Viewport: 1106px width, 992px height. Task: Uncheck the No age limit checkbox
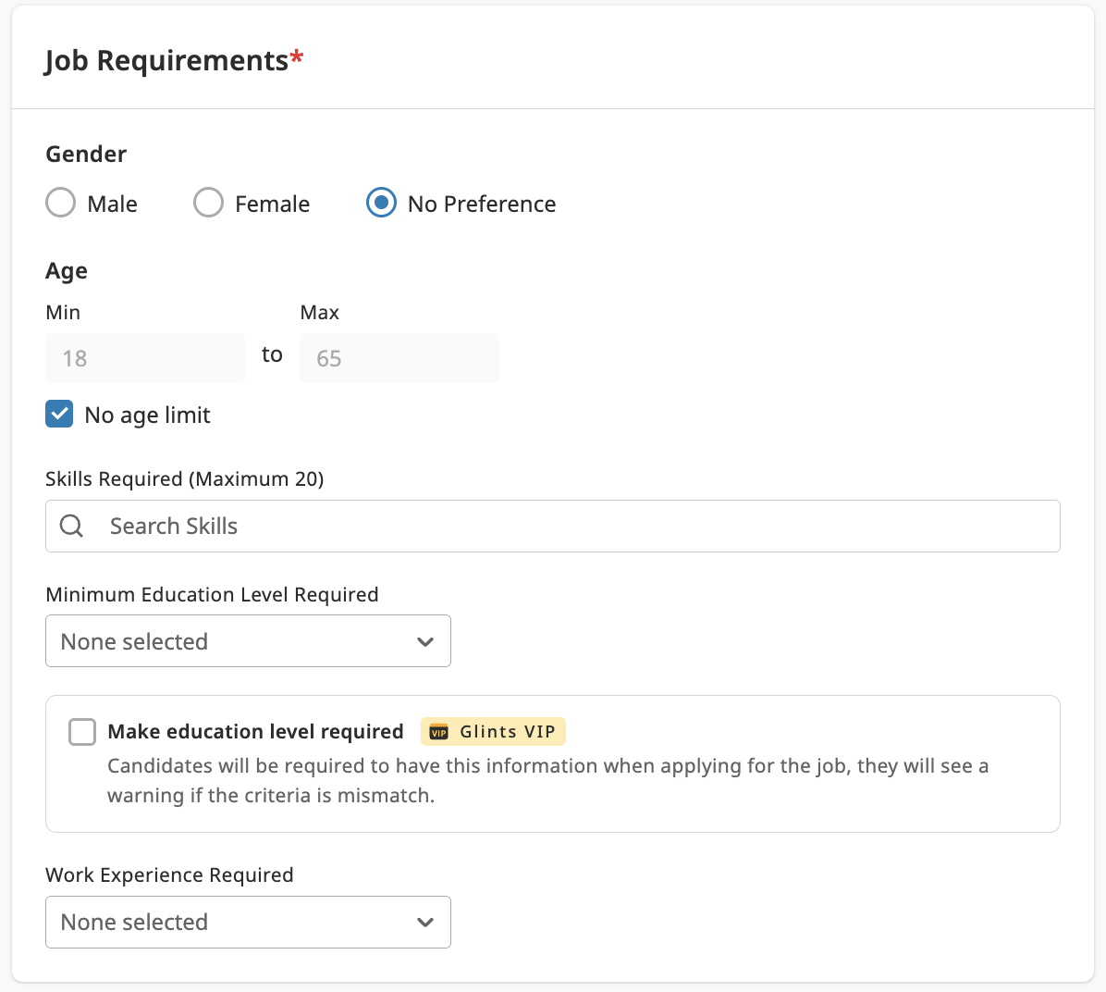pyautogui.click(x=58, y=414)
